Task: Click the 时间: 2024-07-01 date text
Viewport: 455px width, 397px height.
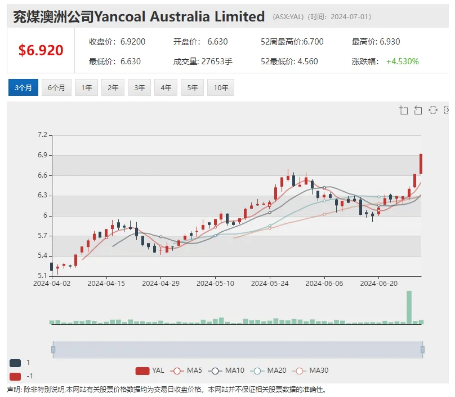Action: [340, 17]
